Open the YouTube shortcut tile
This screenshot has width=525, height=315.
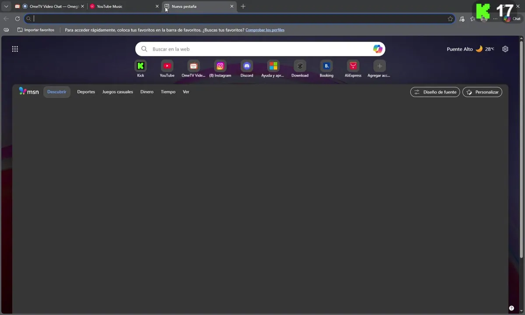pos(167,69)
